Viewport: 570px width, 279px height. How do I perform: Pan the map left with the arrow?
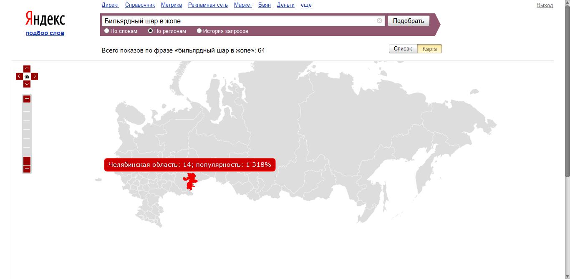click(19, 76)
